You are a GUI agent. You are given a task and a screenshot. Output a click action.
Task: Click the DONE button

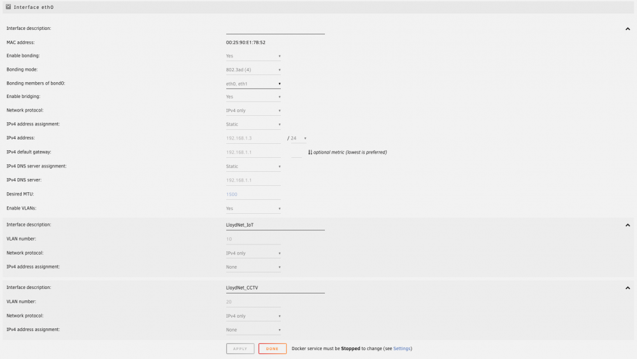pyautogui.click(x=272, y=348)
